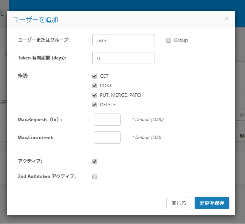Close the ユーザーを追加 dialog with X
The image size is (245, 224).
(x=227, y=18)
